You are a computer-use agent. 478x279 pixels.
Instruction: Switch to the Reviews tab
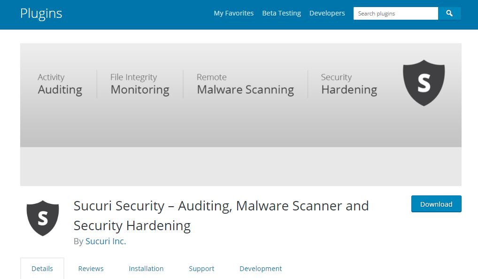coord(91,269)
